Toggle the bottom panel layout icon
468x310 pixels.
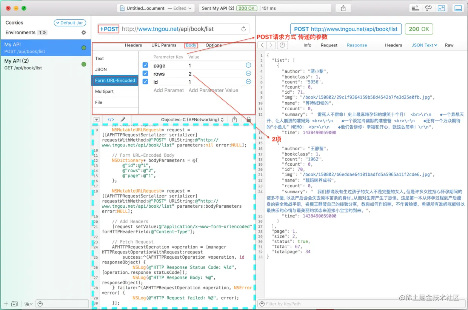(x=458, y=8)
